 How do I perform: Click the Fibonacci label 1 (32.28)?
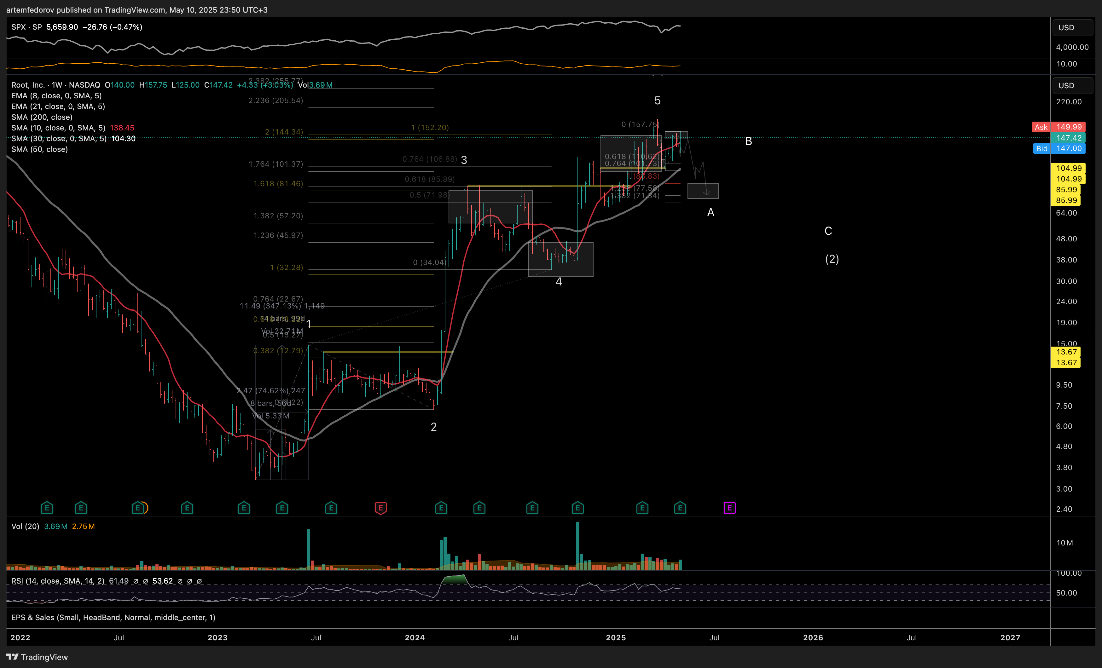(x=287, y=268)
